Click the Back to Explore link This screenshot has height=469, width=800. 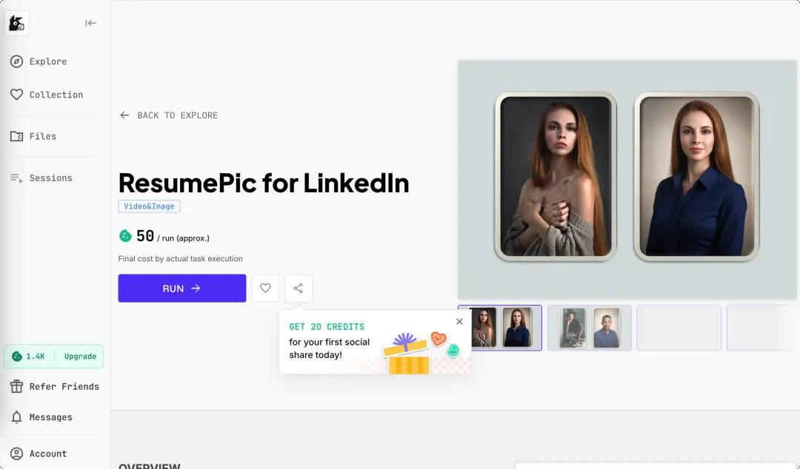click(169, 115)
